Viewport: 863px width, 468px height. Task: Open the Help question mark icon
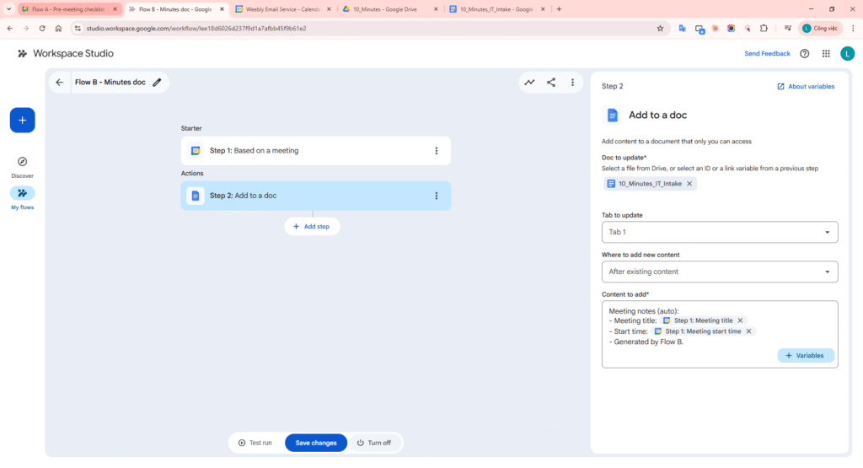tap(804, 53)
